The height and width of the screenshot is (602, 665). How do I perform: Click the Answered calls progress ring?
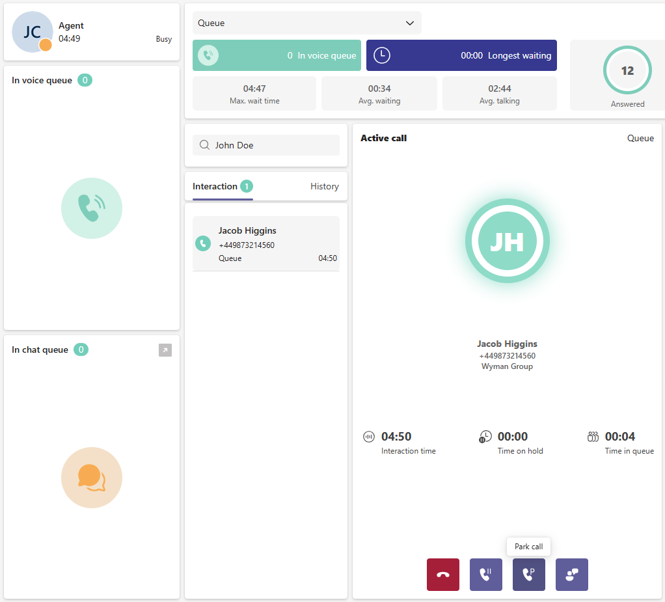(627, 70)
